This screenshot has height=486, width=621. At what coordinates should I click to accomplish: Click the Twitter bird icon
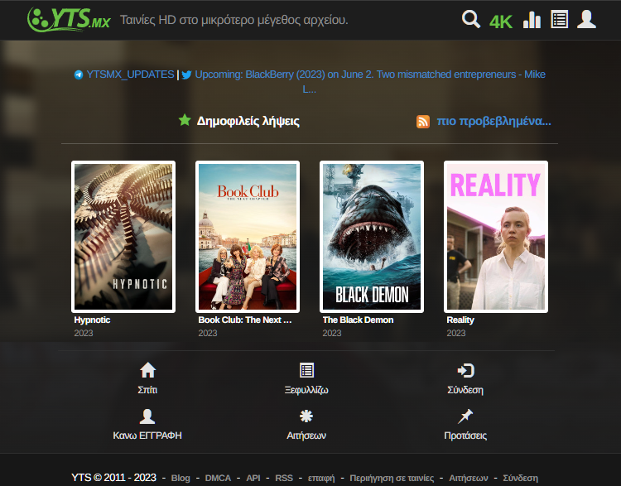pyautogui.click(x=186, y=75)
